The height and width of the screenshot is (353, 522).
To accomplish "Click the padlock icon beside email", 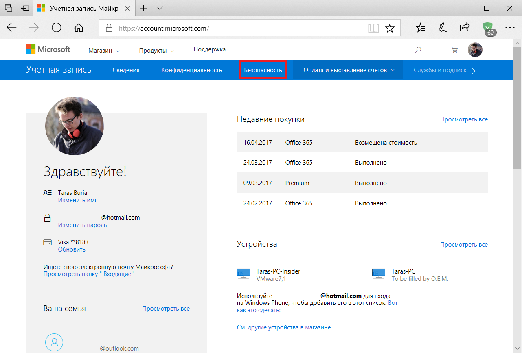I will (x=48, y=218).
